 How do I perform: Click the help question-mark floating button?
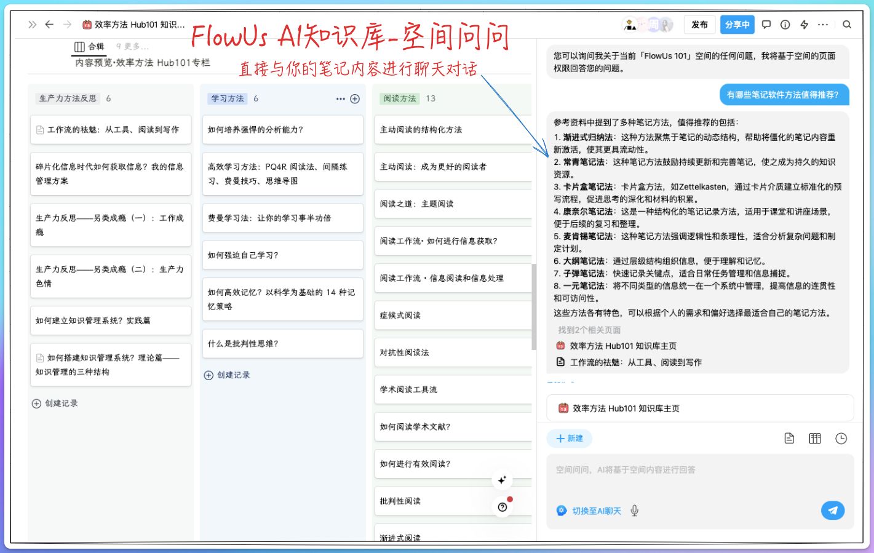pyautogui.click(x=503, y=507)
